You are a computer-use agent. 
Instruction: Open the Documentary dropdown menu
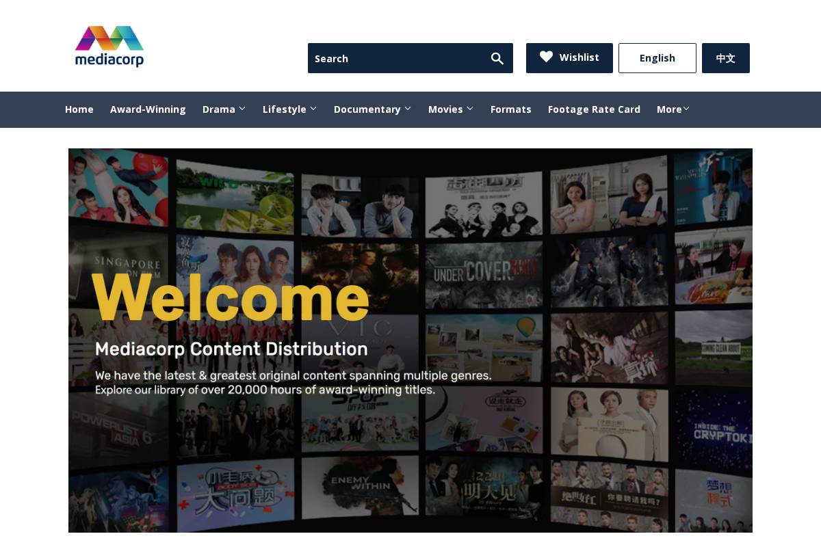(408, 107)
